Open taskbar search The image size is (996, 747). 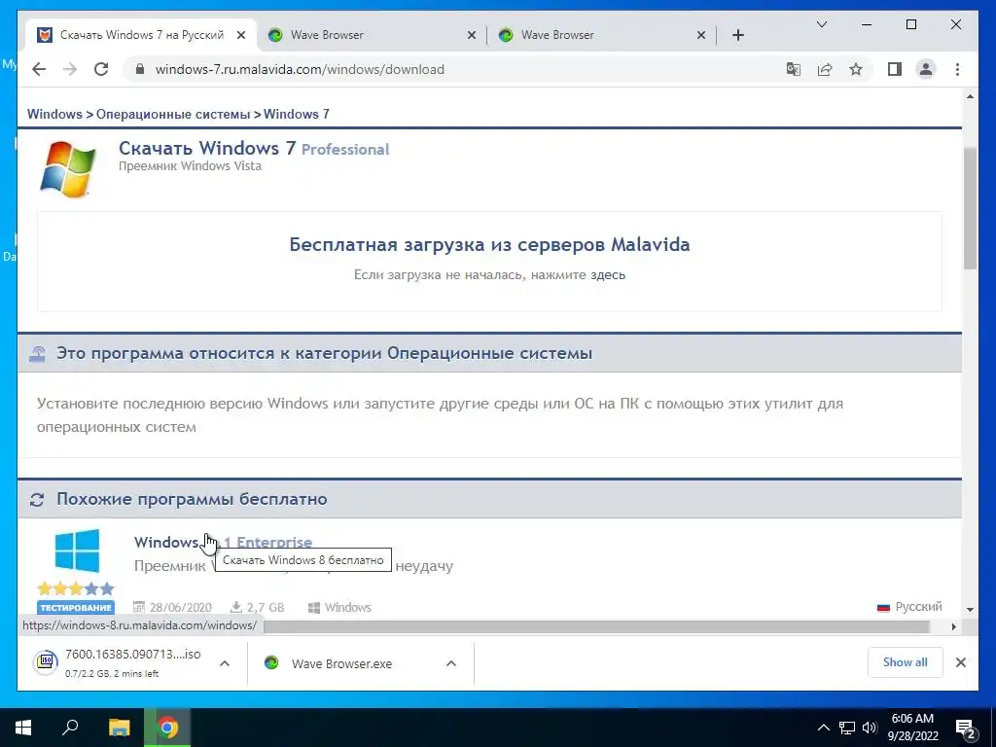[70, 728]
